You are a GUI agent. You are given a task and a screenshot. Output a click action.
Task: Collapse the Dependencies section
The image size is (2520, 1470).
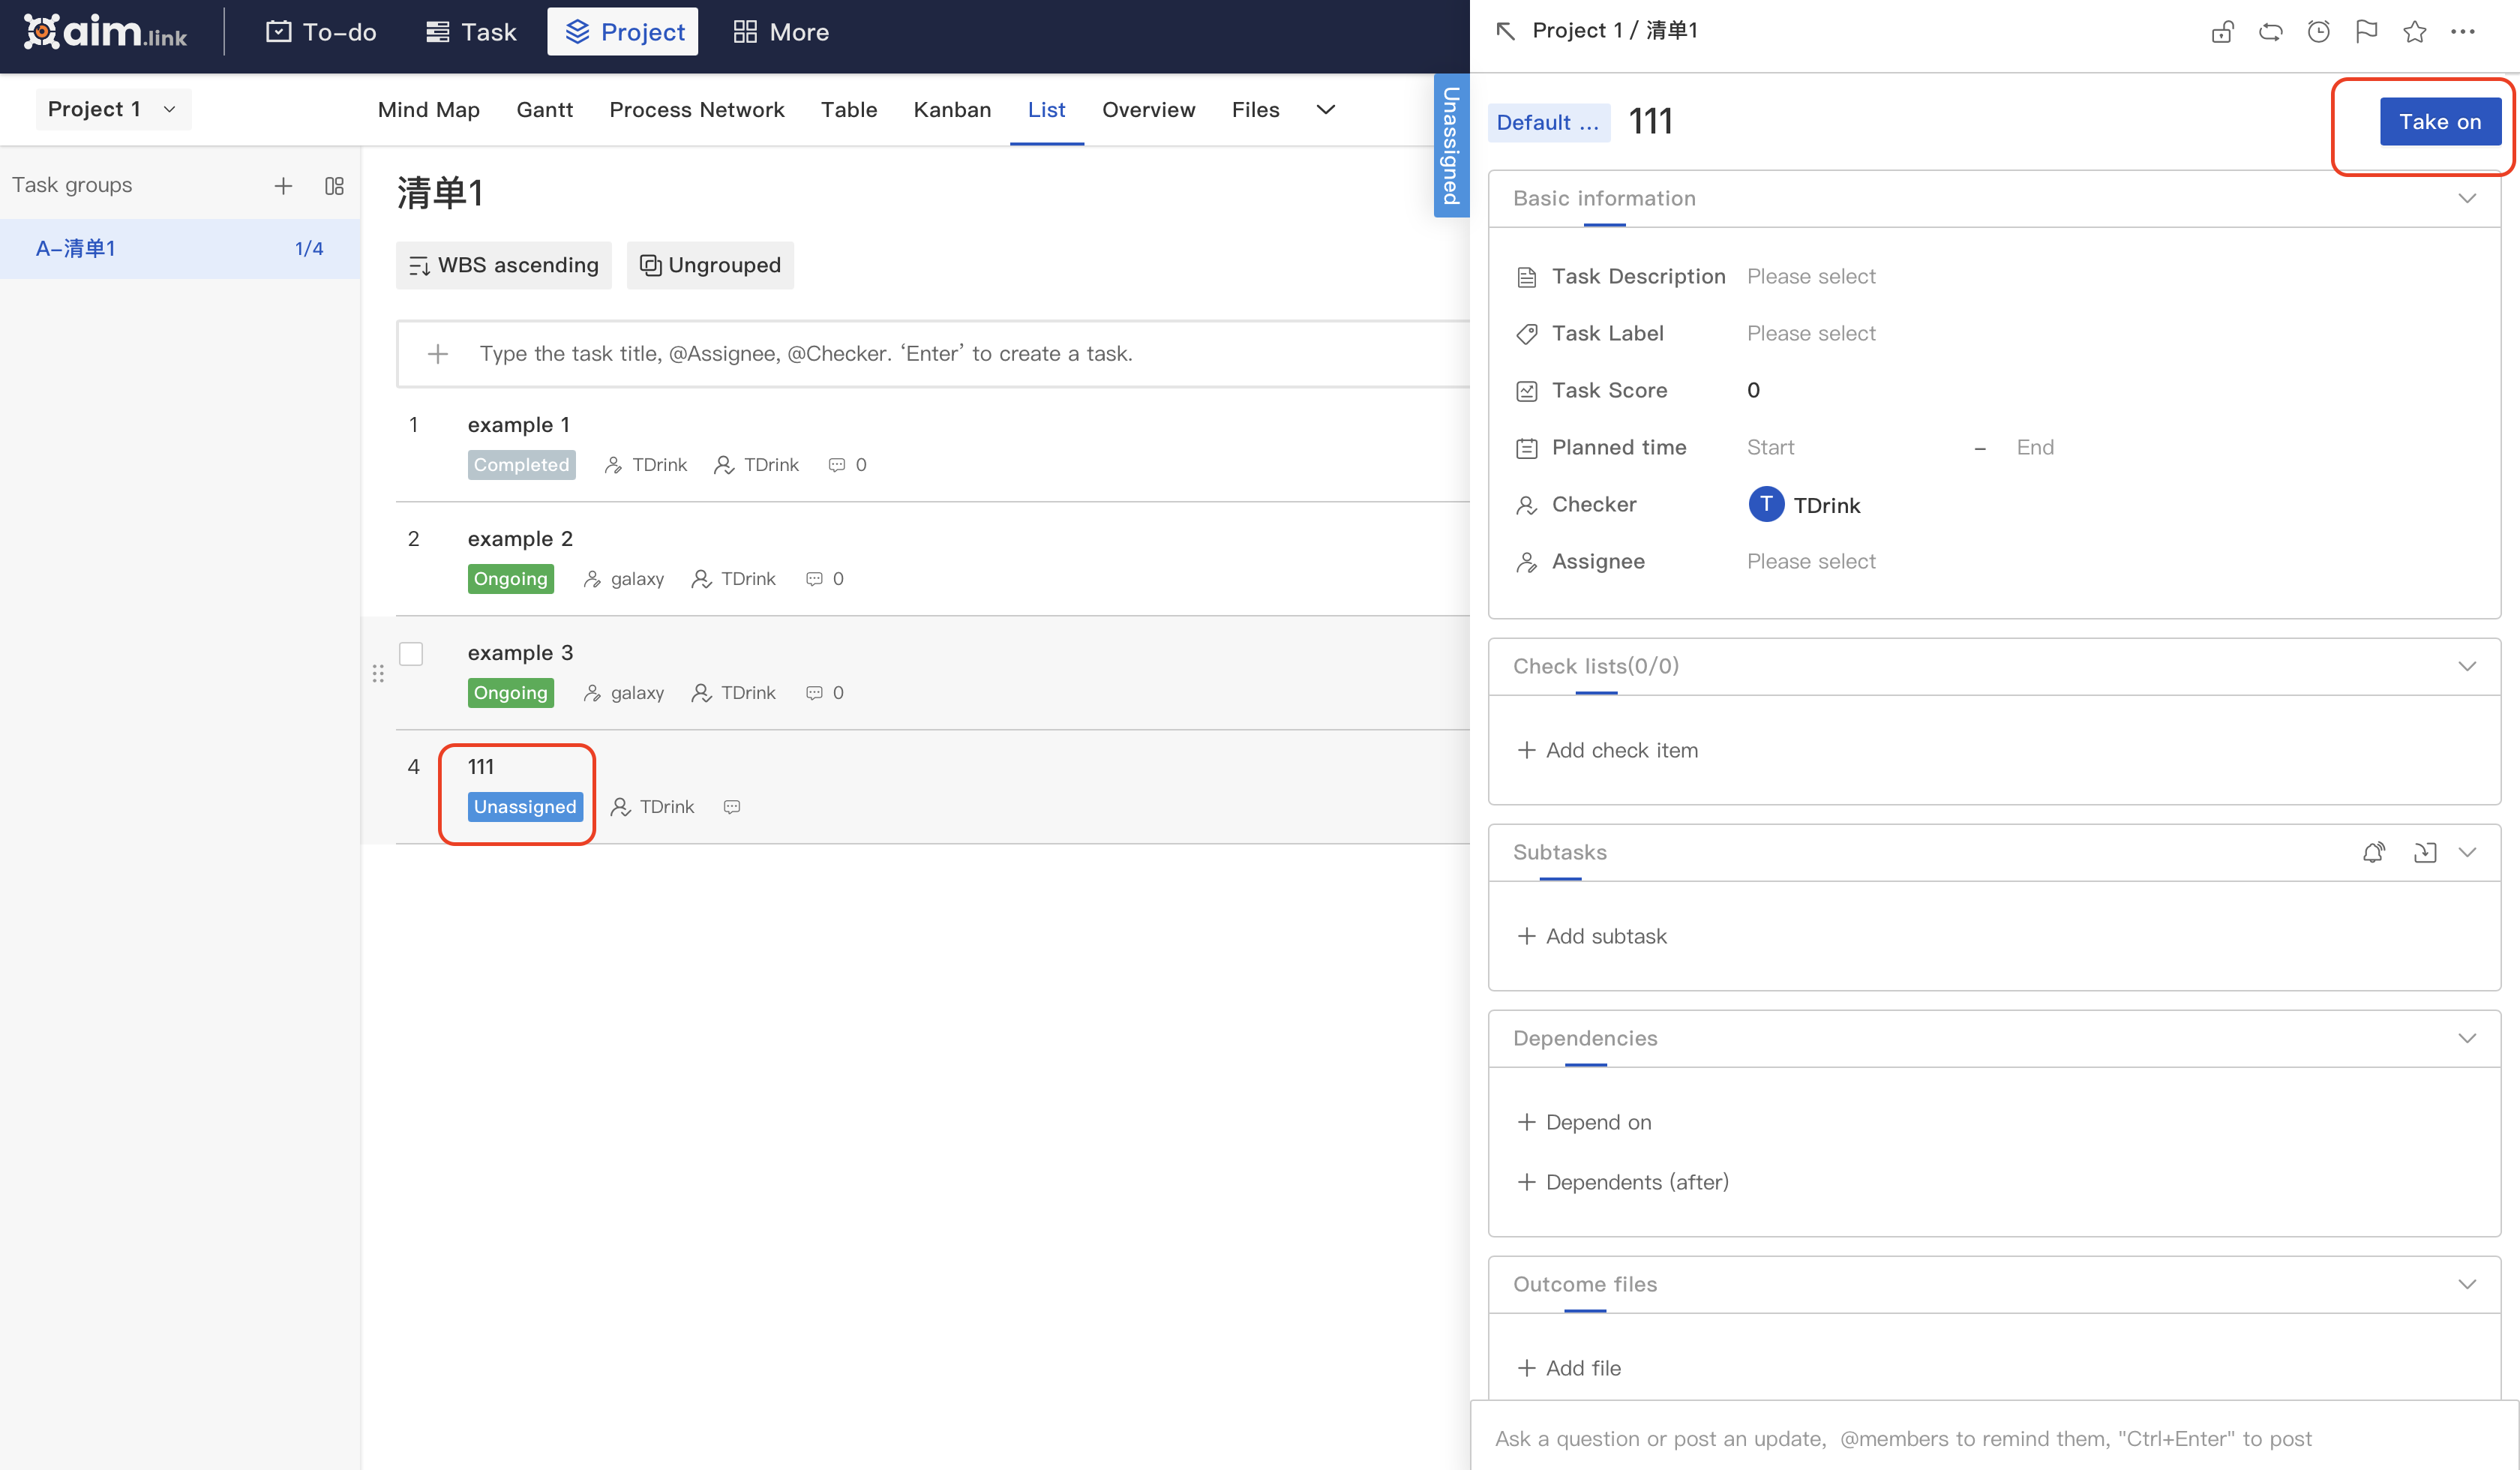2467,1038
